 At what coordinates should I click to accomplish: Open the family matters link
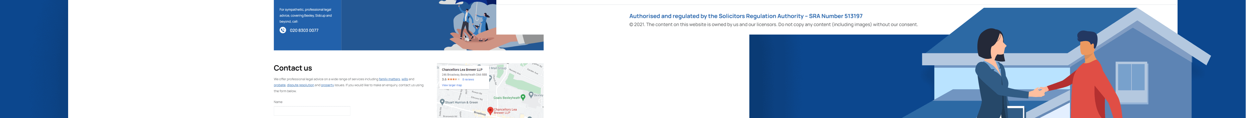[x=389, y=79]
